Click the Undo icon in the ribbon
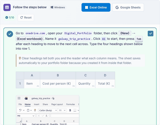The height and width of the screenshot is (125, 160). [x=20, y=110]
